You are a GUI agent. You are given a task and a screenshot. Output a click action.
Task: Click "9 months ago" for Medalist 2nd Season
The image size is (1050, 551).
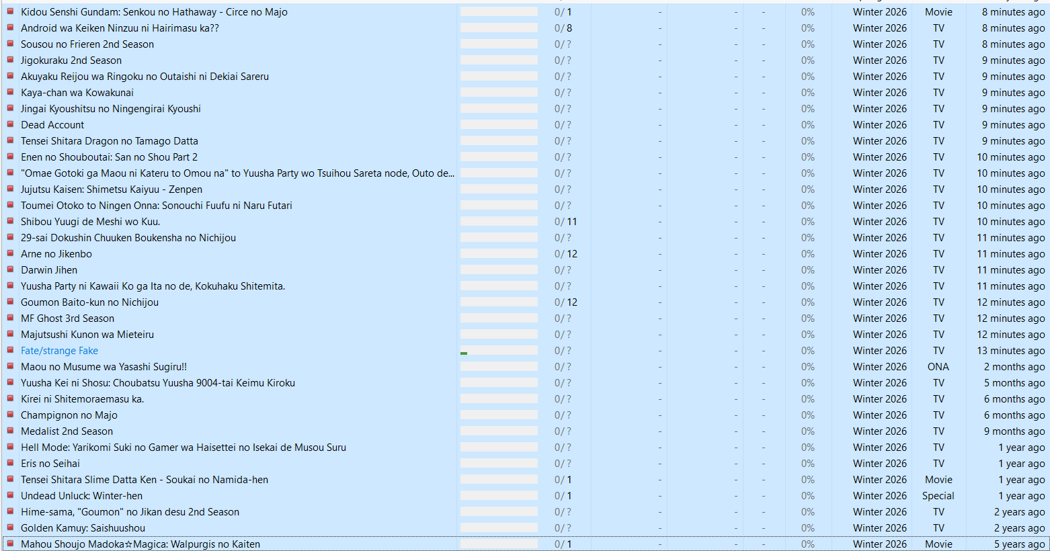click(x=1014, y=431)
